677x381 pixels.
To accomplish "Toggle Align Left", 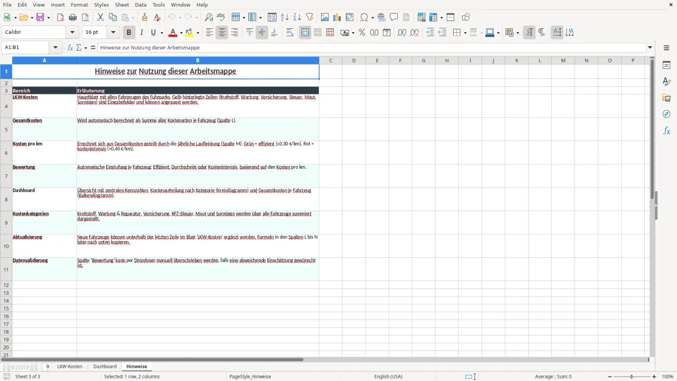I will pyautogui.click(x=209, y=33).
